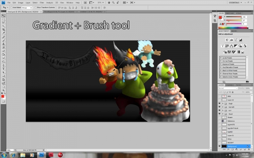The height and width of the screenshot is (158, 254).
Task: Select the Lasso tool
Action: tap(3, 23)
